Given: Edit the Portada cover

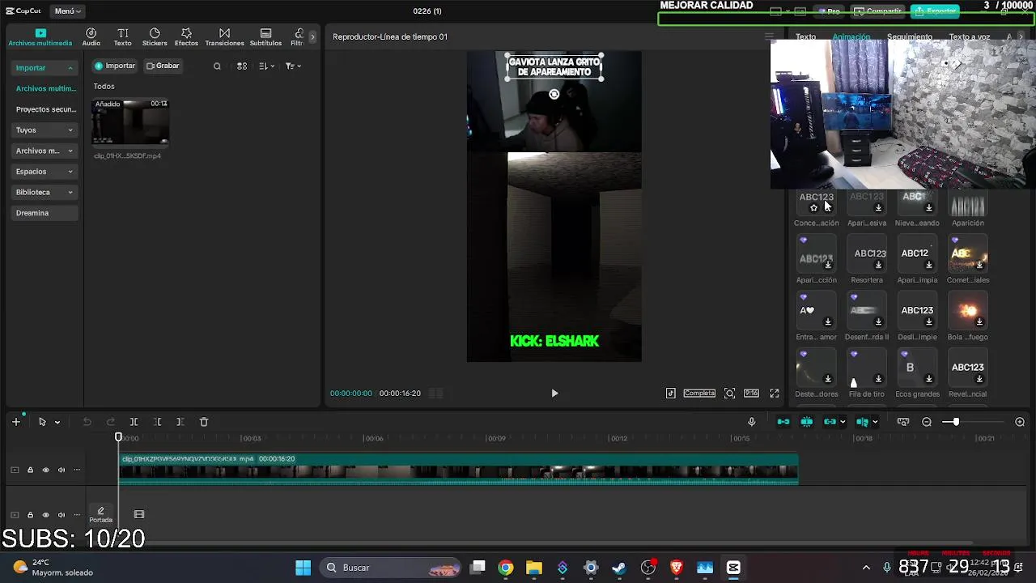Looking at the screenshot, I should [x=100, y=515].
